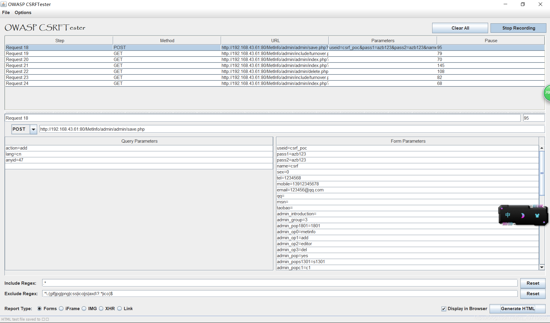The height and width of the screenshot is (323, 550).
Task: Click the delete.php URL cell in Request 22
Action: click(275, 71)
